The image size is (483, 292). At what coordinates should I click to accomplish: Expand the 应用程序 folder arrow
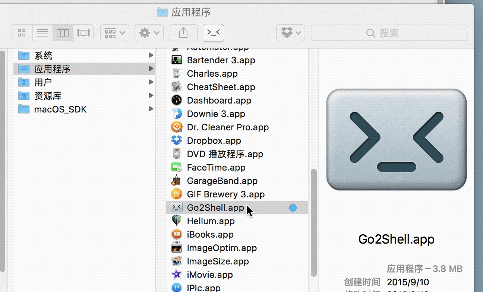pos(151,69)
